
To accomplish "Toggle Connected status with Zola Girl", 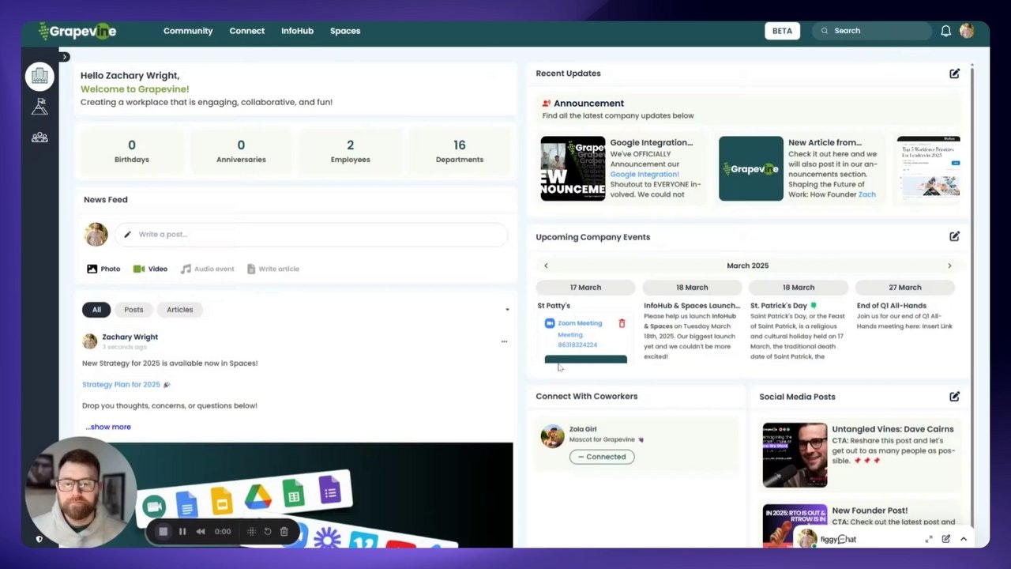I will [x=602, y=456].
